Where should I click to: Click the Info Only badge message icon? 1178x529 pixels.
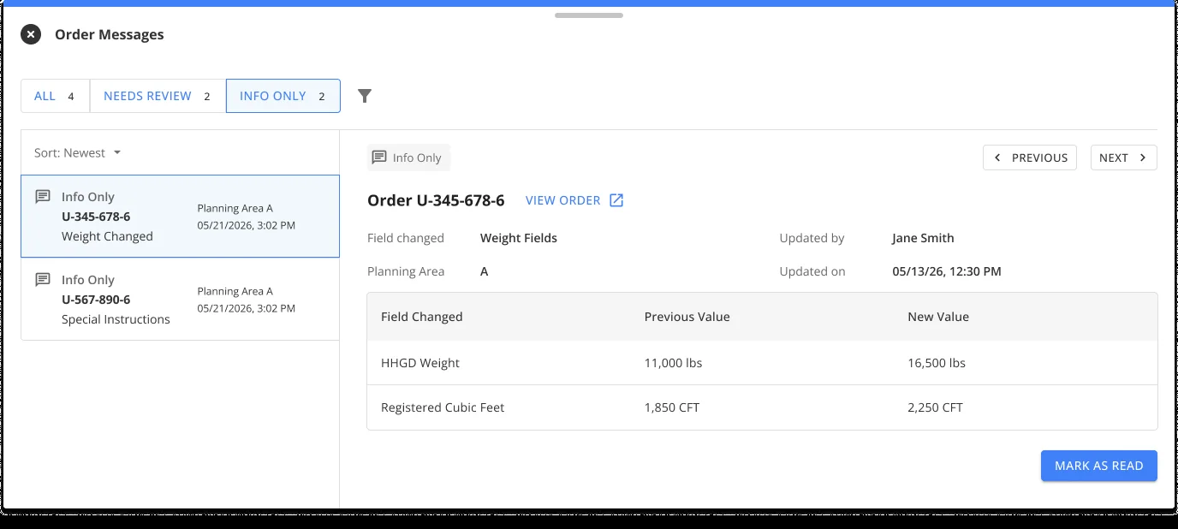[x=379, y=158]
